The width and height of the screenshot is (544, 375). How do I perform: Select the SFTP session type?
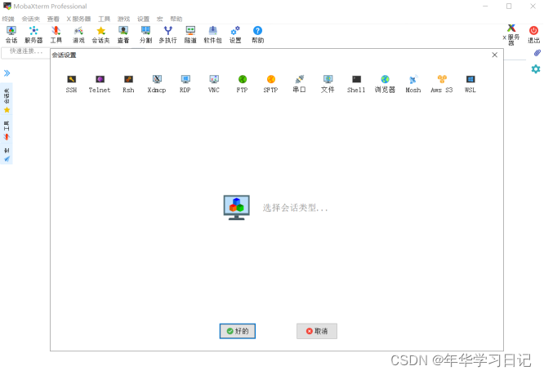pos(270,84)
